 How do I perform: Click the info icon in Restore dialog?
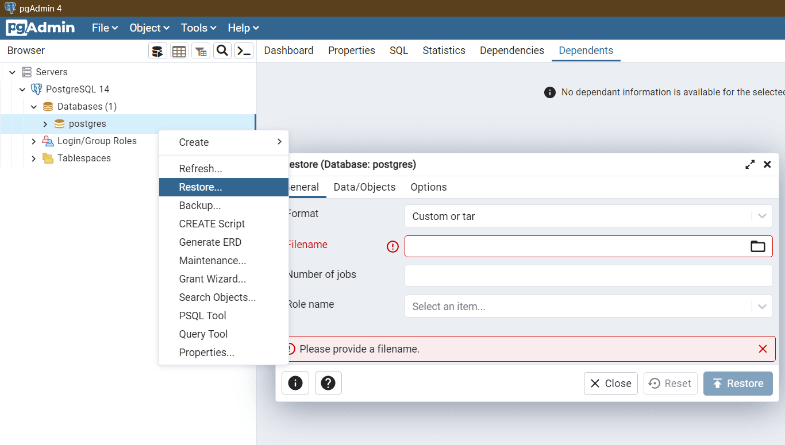click(x=295, y=383)
